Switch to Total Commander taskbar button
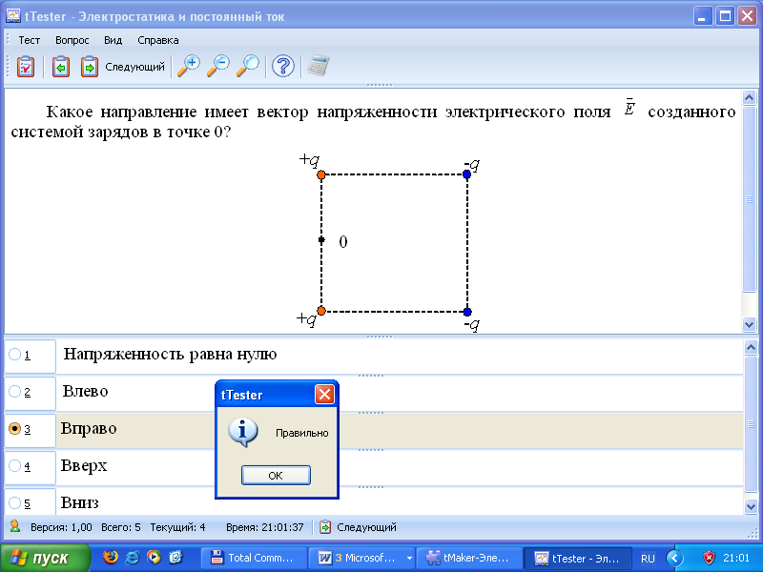763x572 pixels. pos(254,558)
